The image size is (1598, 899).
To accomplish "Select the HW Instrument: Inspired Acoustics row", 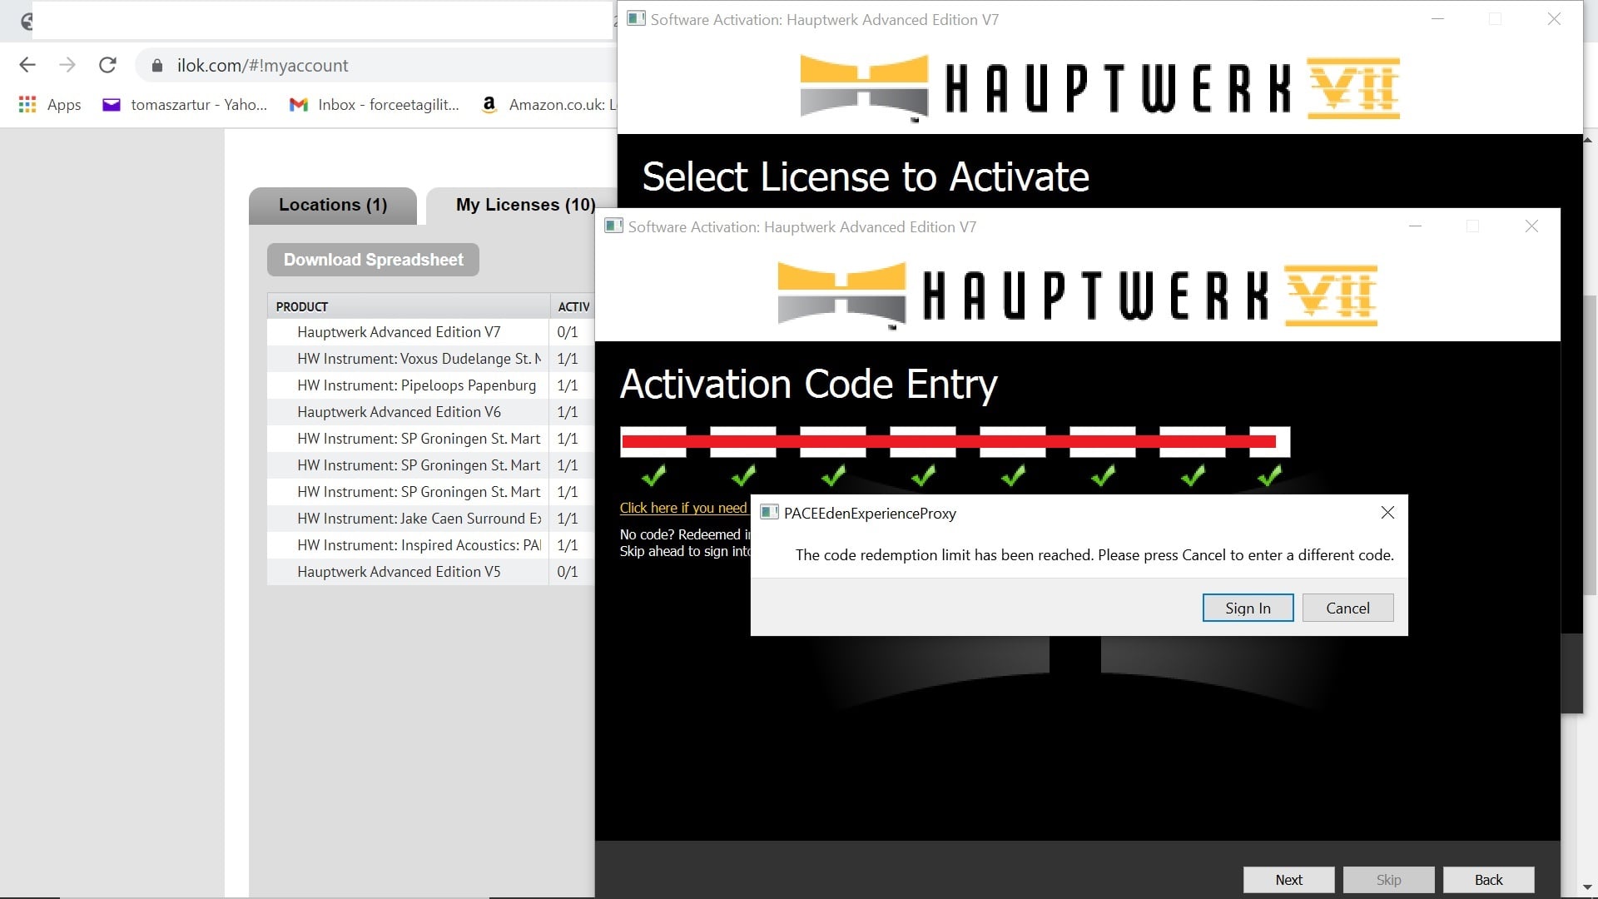I will [x=430, y=545].
